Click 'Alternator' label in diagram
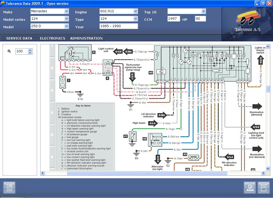273x198 pixels. [157, 167]
